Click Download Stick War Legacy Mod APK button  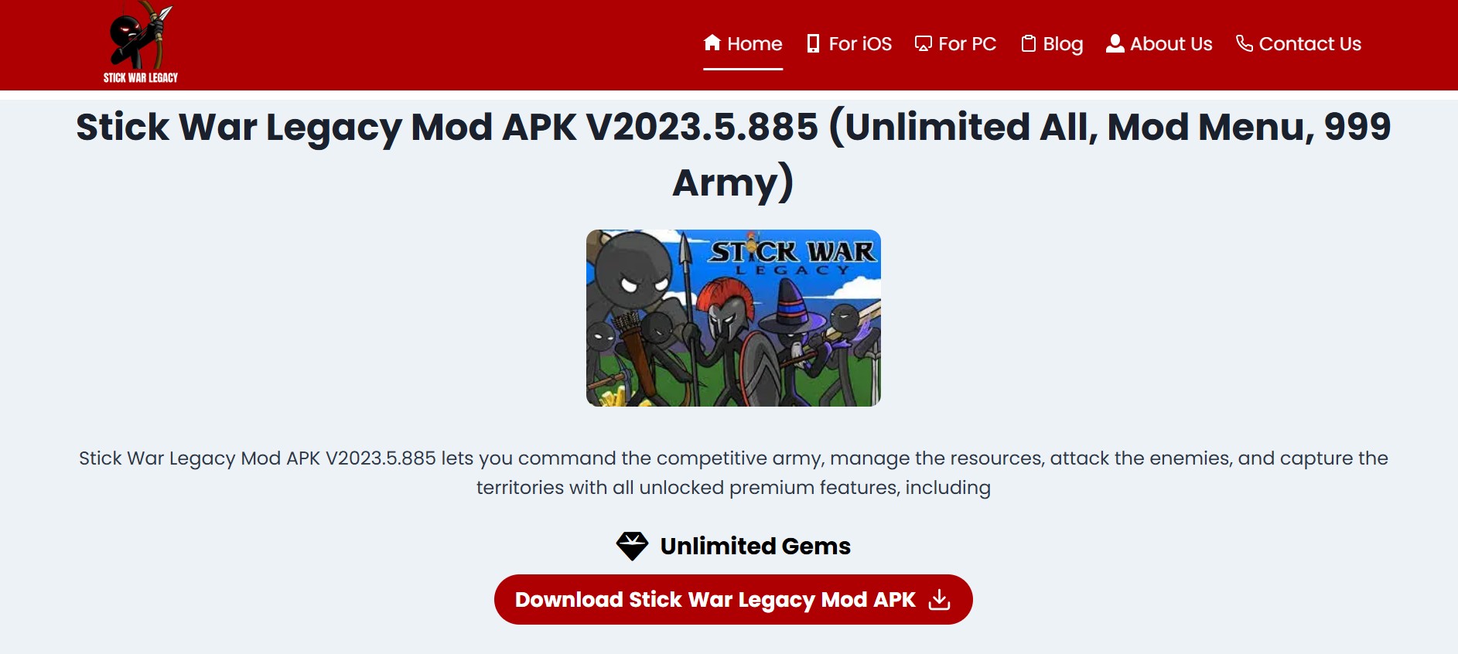733,599
